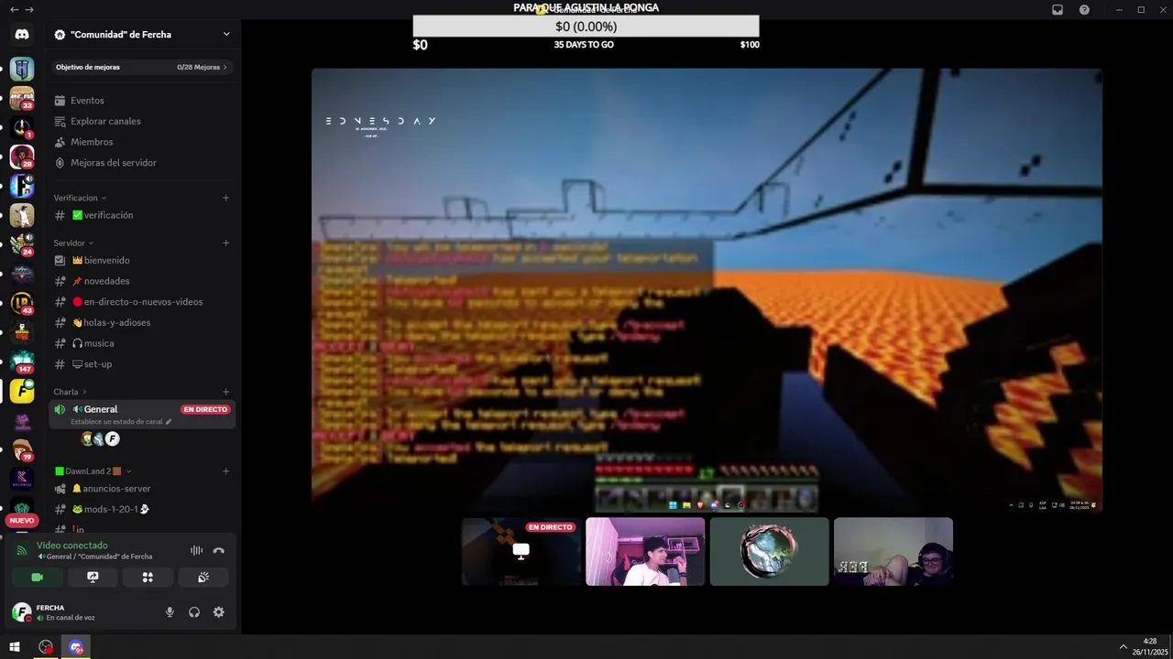Open en-directo-o-nuevos-videos channel
This screenshot has height=659, width=1173.
coord(142,302)
